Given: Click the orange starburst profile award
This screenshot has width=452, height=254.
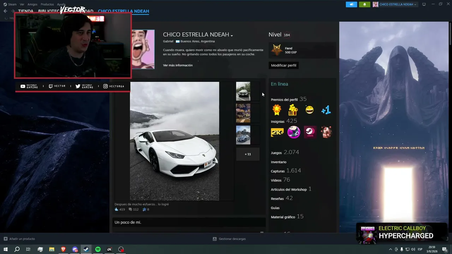Looking at the screenshot, I should tap(277, 110).
